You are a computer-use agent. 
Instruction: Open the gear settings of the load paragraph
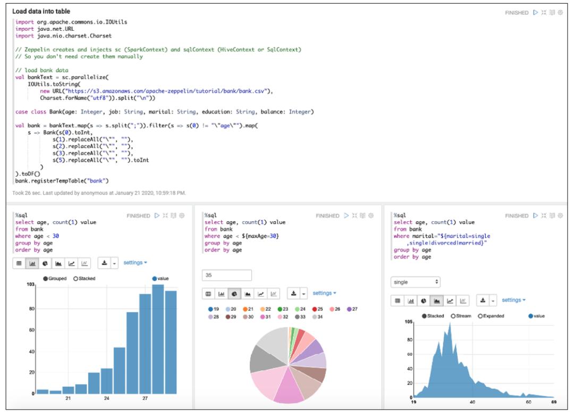click(x=560, y=12)
